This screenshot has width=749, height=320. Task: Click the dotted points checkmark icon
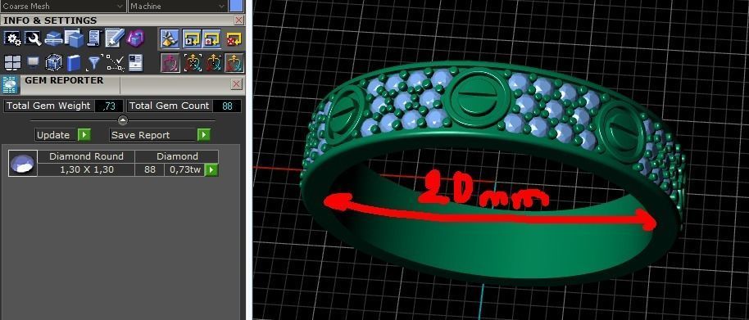coord(115,62)
